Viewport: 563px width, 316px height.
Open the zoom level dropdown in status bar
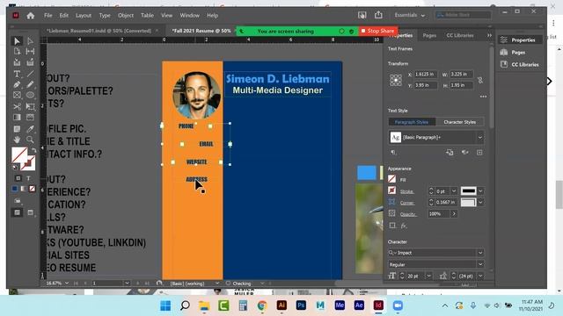coord(67,283)
